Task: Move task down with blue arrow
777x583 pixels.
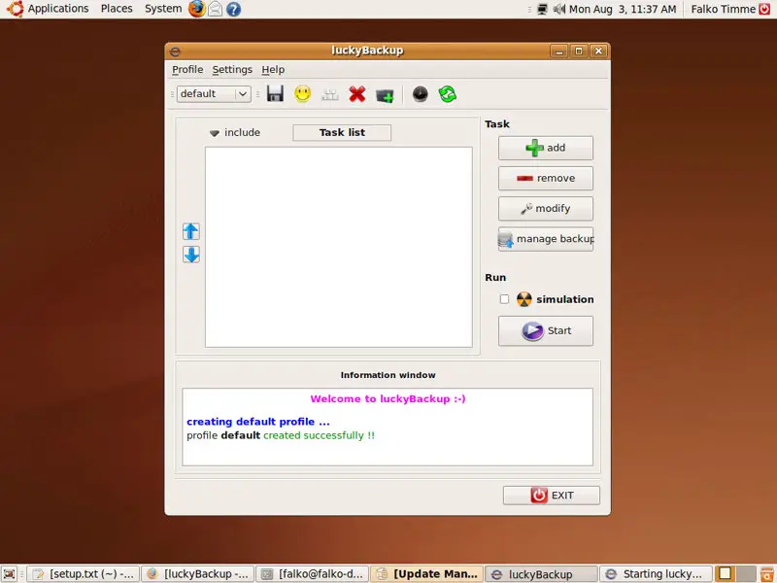Action: pyautogui.click(x=191, y=255)
